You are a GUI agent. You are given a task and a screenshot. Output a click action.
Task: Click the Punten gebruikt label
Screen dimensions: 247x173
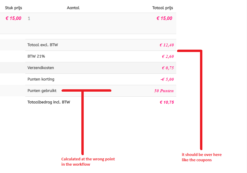42,90
